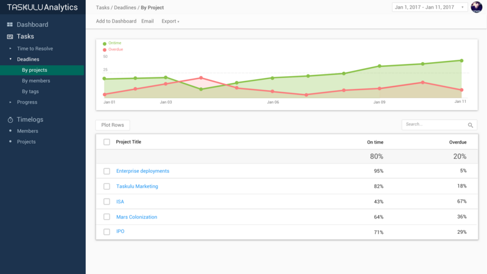
Task: Check the Enterprise deployments row checkbox
Action: 107,171
